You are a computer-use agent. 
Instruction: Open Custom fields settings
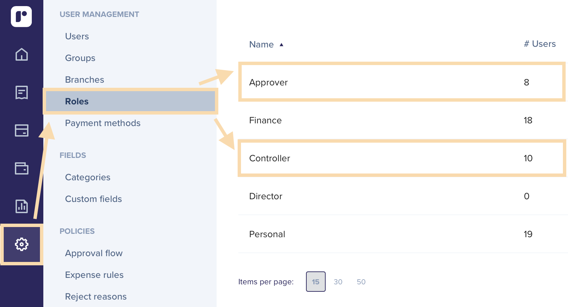point(93,199)
